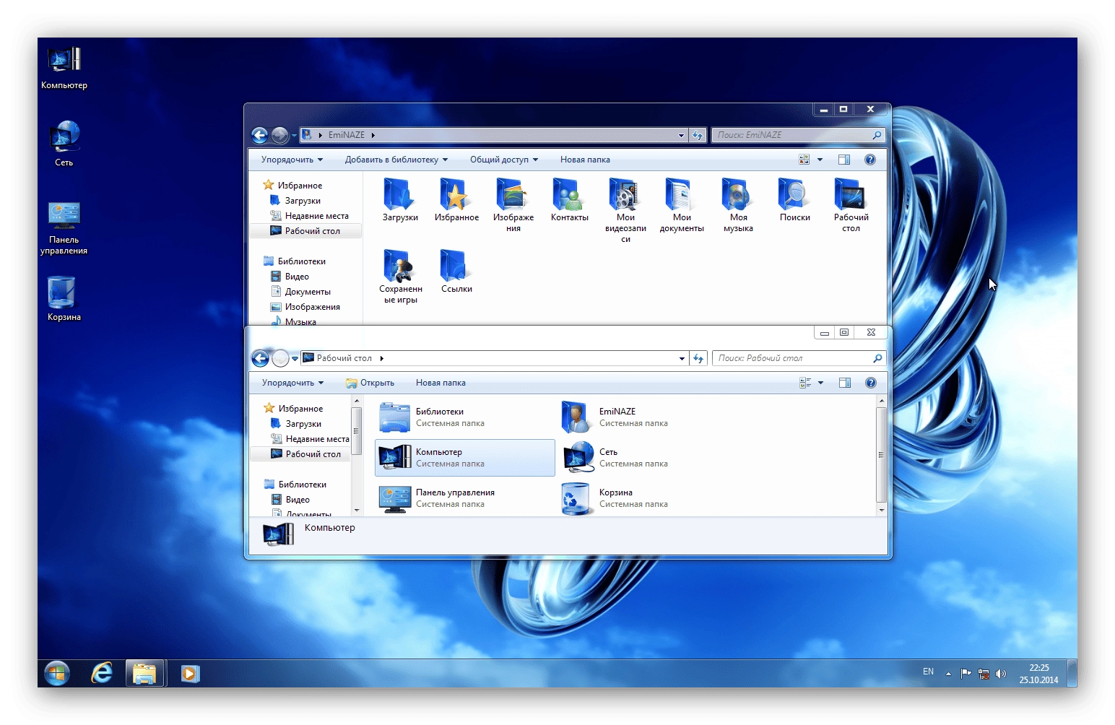This screenshot has width=1115, height=725.
Task: Open help in the Рабочий стол window toolbar
Action: pos(871,383)
